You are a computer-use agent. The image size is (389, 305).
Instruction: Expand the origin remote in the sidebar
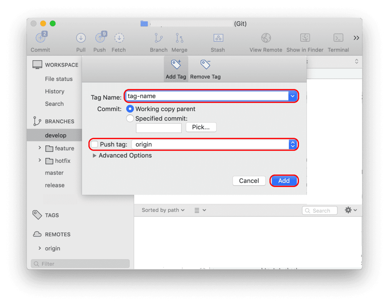(40, 248)
